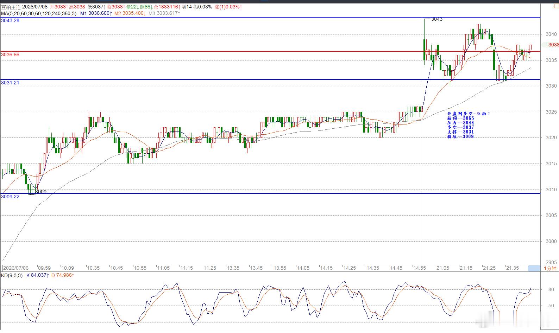Screen dimensions: 559x333
Task: Click the 3038 current price tag
Action: 553,45
